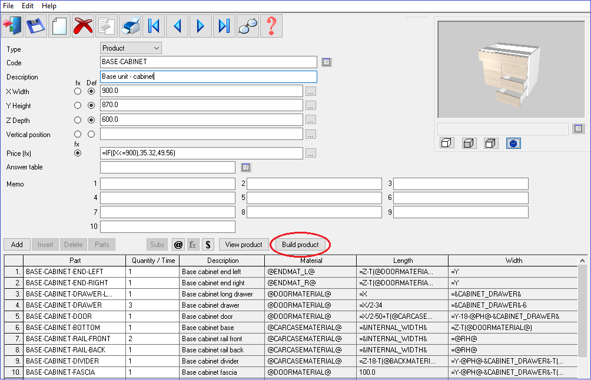Select the 'Base cabinet divider' description cell
591x380 pixels.
point(222,361)
